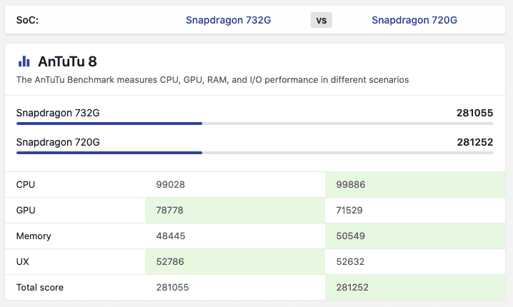Open the Snapdragon 720G link

414,20
